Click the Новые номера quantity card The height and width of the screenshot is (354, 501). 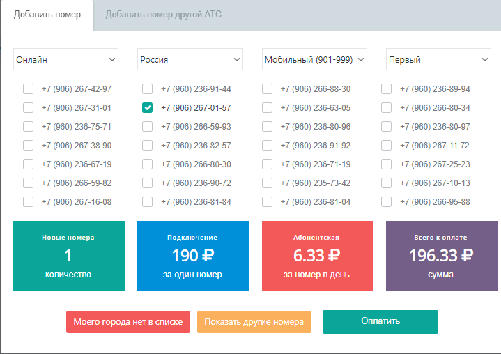[x=69, y=256]
